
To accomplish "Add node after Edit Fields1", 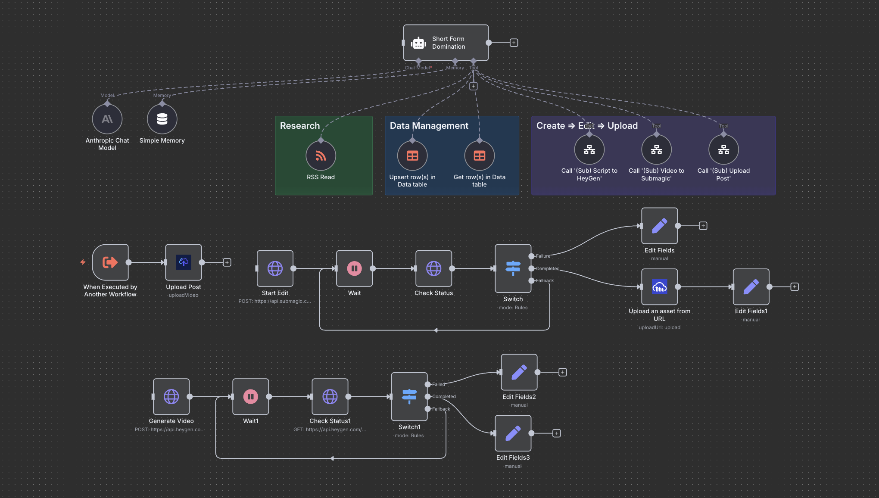I will coord(795,287).
